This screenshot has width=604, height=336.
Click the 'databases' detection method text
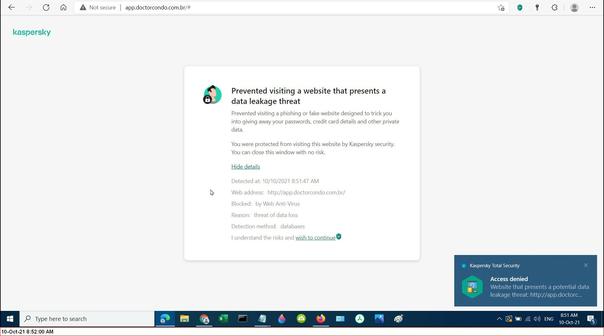tap(293, 226)
